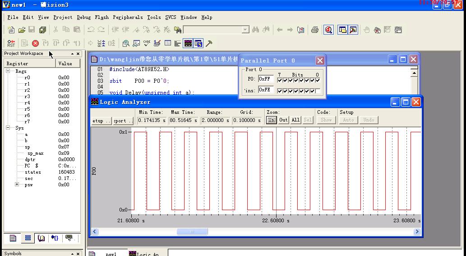
Task: Open Books tab icon in Project Workspace
Action: coord(41,238)
